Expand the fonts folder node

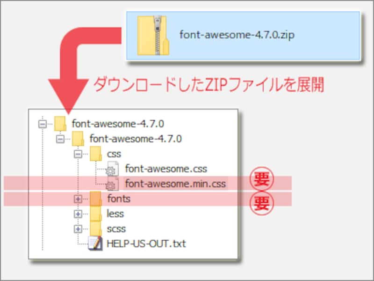click(x=78, y=199)
